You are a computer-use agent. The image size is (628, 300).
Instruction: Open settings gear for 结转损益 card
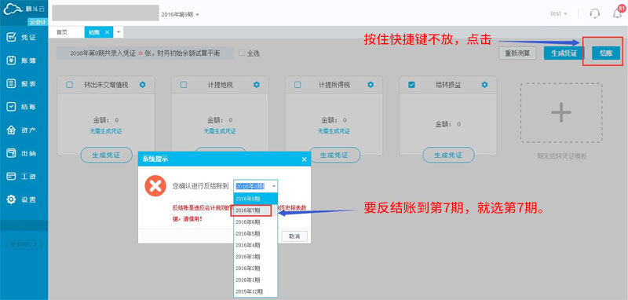[484, 85]
